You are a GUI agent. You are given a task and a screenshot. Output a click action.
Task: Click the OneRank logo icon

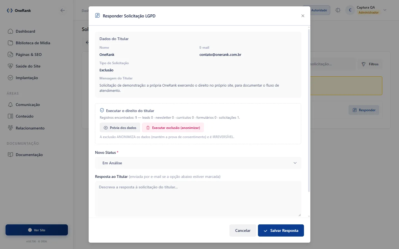[10, 11]
